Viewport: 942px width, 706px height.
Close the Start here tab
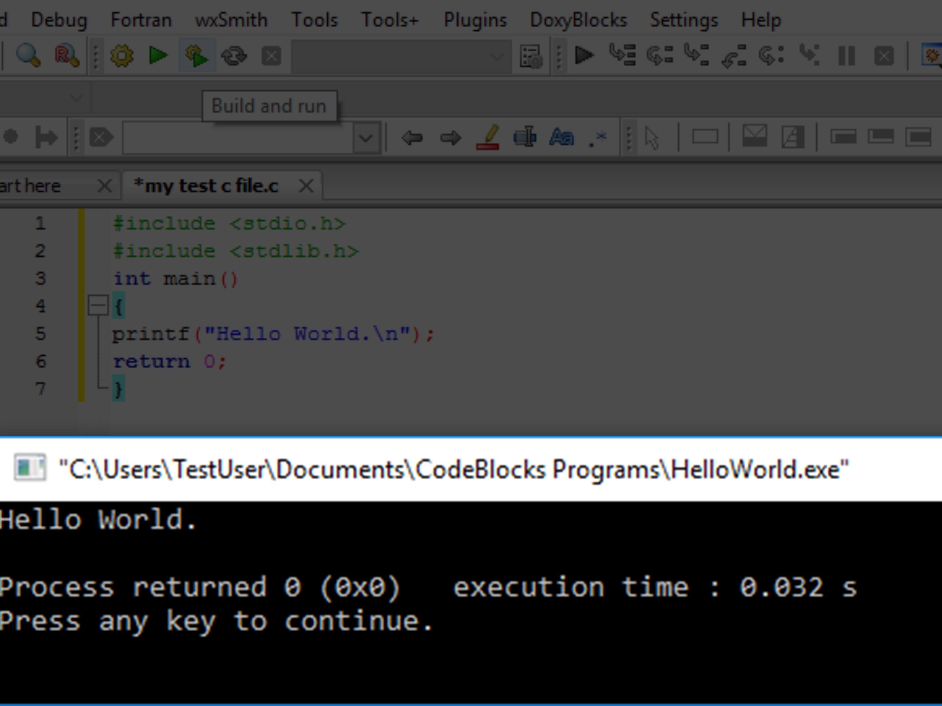click(105, 186)
